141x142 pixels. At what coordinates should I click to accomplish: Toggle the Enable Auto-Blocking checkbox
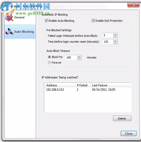pyautogui.click(x=46, y=20)
